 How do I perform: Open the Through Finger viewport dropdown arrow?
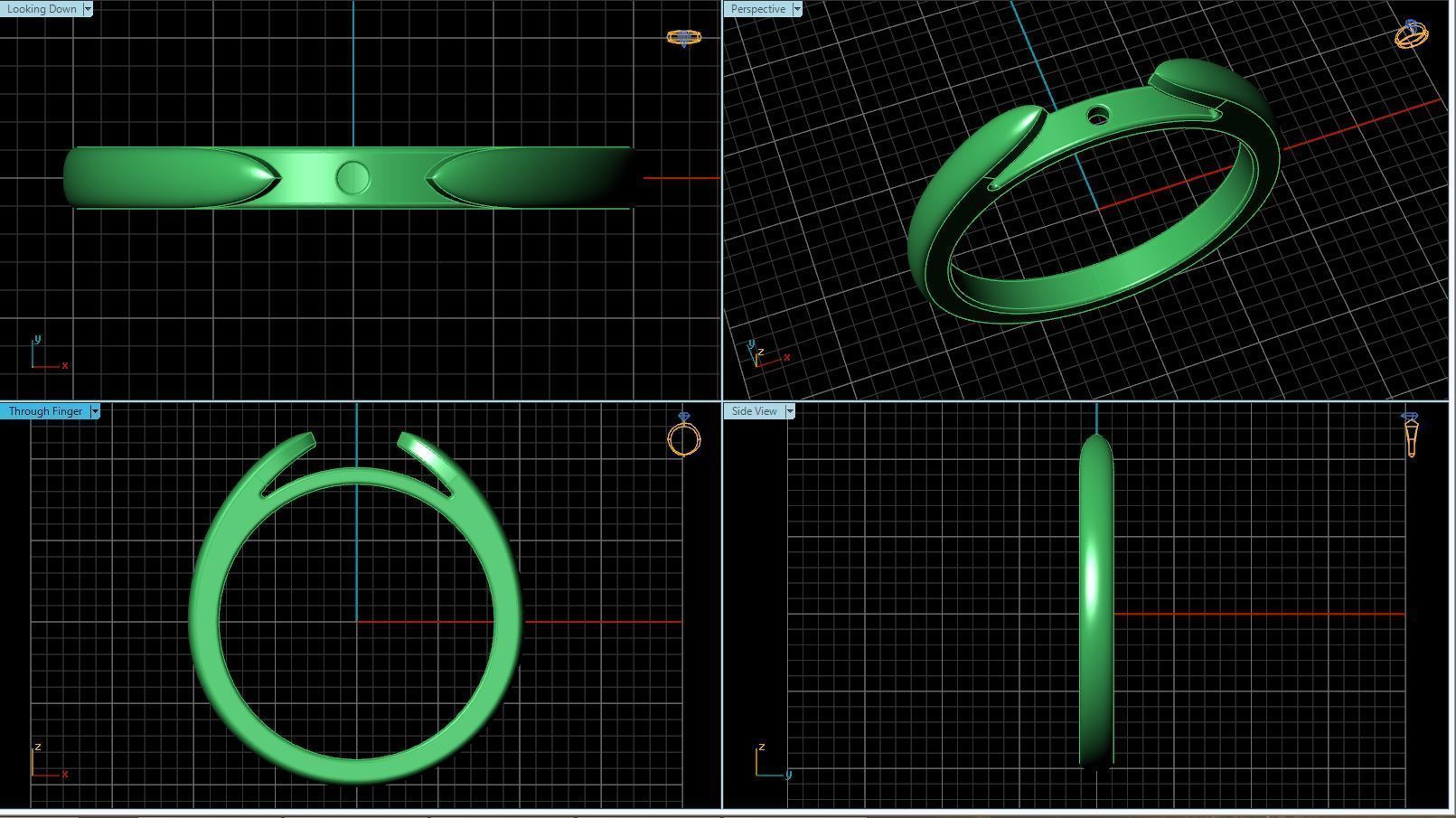point(95,411)
